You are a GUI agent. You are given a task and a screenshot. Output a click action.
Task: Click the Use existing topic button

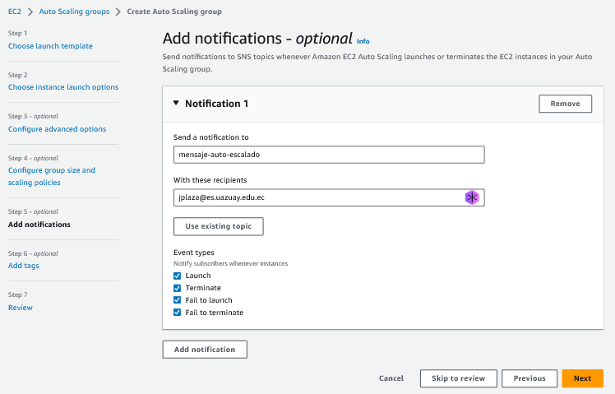point(218,226)
